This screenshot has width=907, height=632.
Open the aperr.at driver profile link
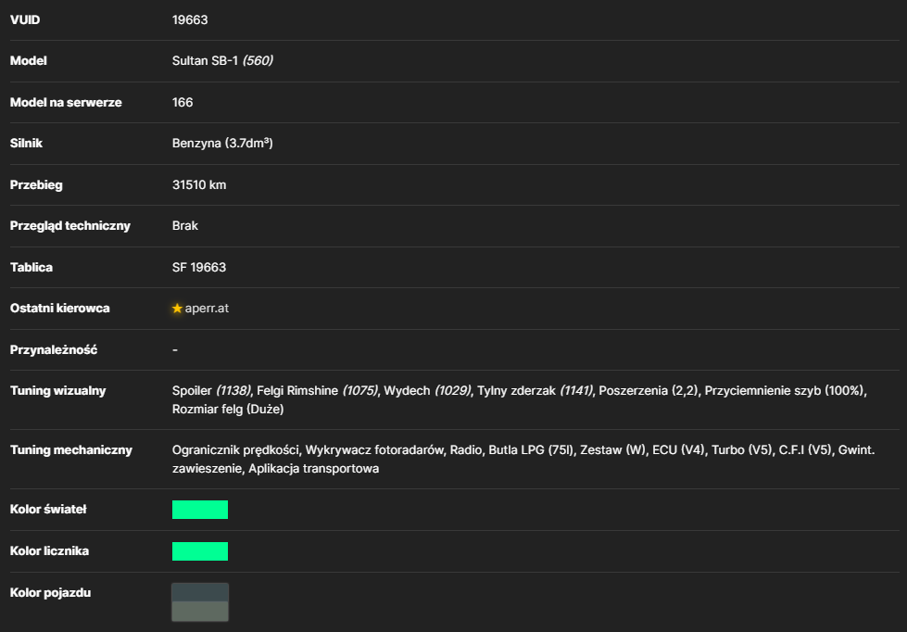click(207, 309)
